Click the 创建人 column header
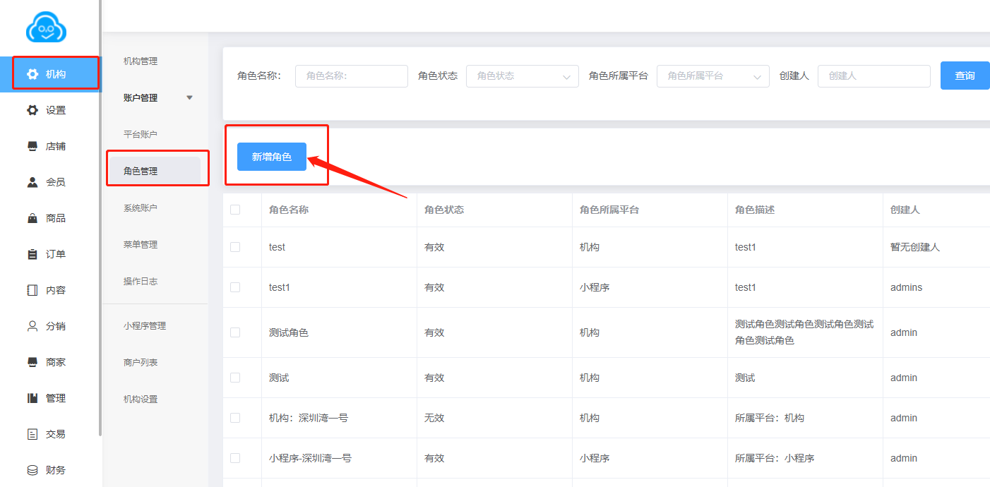Screen dimensions: 990x487 pyautogui.click(x=905, y=210)
